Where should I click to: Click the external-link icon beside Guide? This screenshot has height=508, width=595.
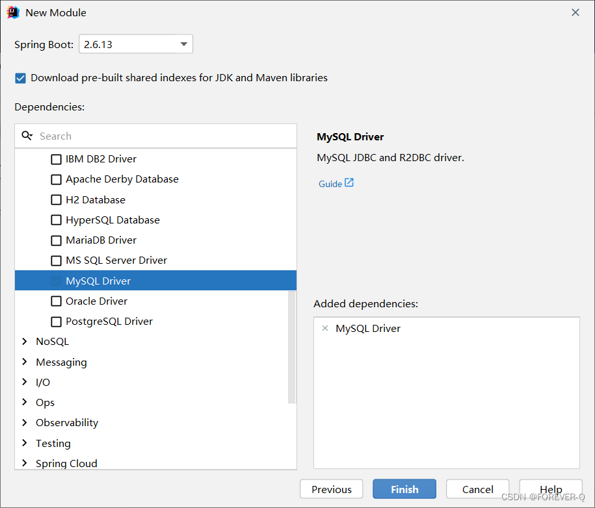point(350,183)
